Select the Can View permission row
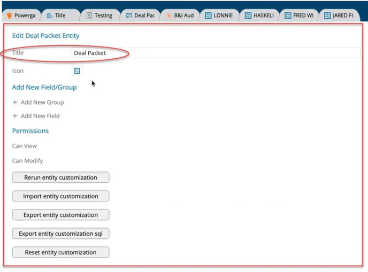The height and width of the screenshot is (272, 368). click(25, 146)
